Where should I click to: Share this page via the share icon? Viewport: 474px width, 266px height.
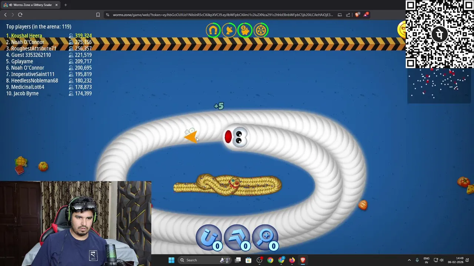348,15
